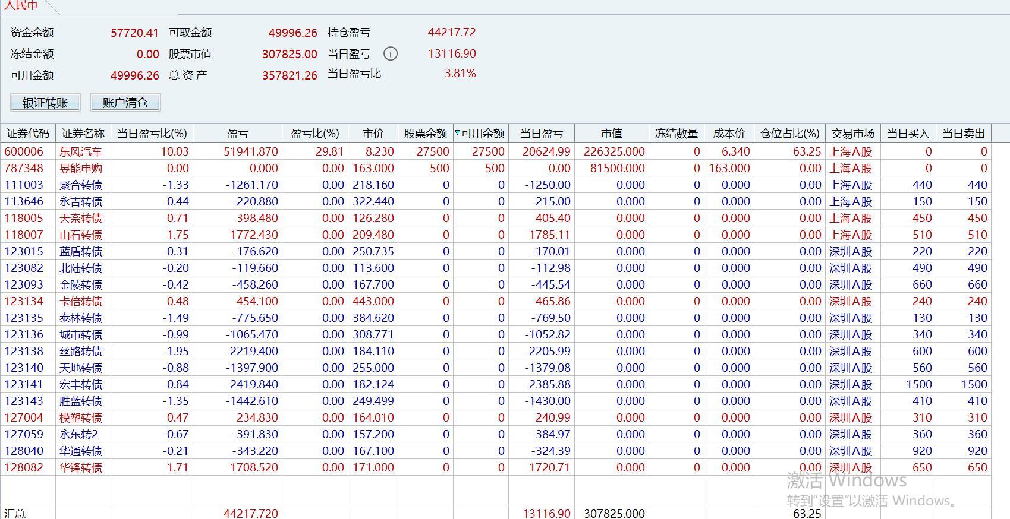Click the 资金余额 value 57720.41

(134, 33)
